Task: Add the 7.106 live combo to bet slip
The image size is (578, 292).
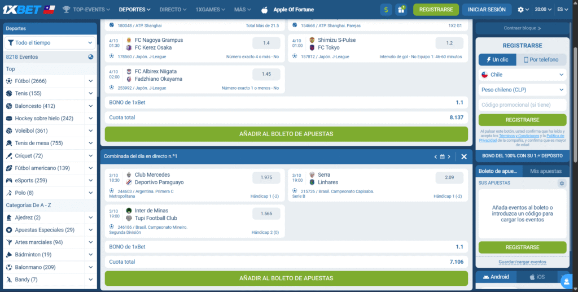Action: click(286, 278)
